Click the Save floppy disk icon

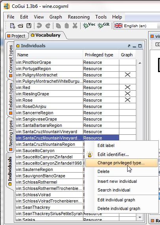(29, 26)
